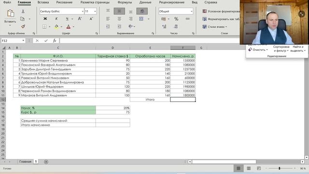
Task: Open Стили ячеек gallery
Action: point(214,27)
